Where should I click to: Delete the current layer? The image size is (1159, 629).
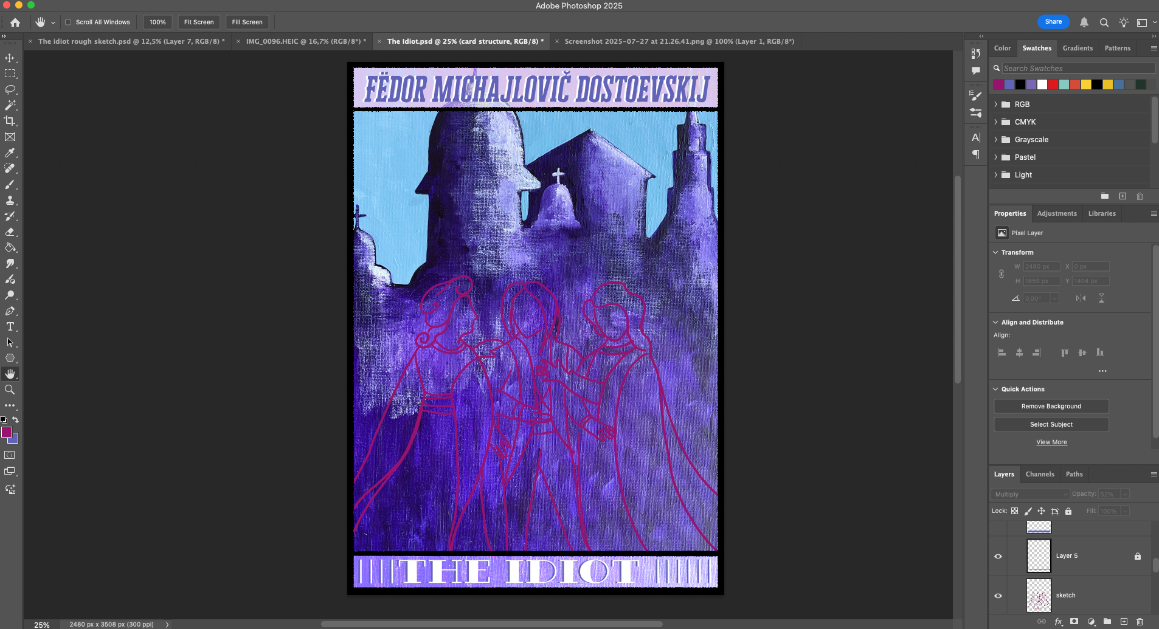[1140, 621]
